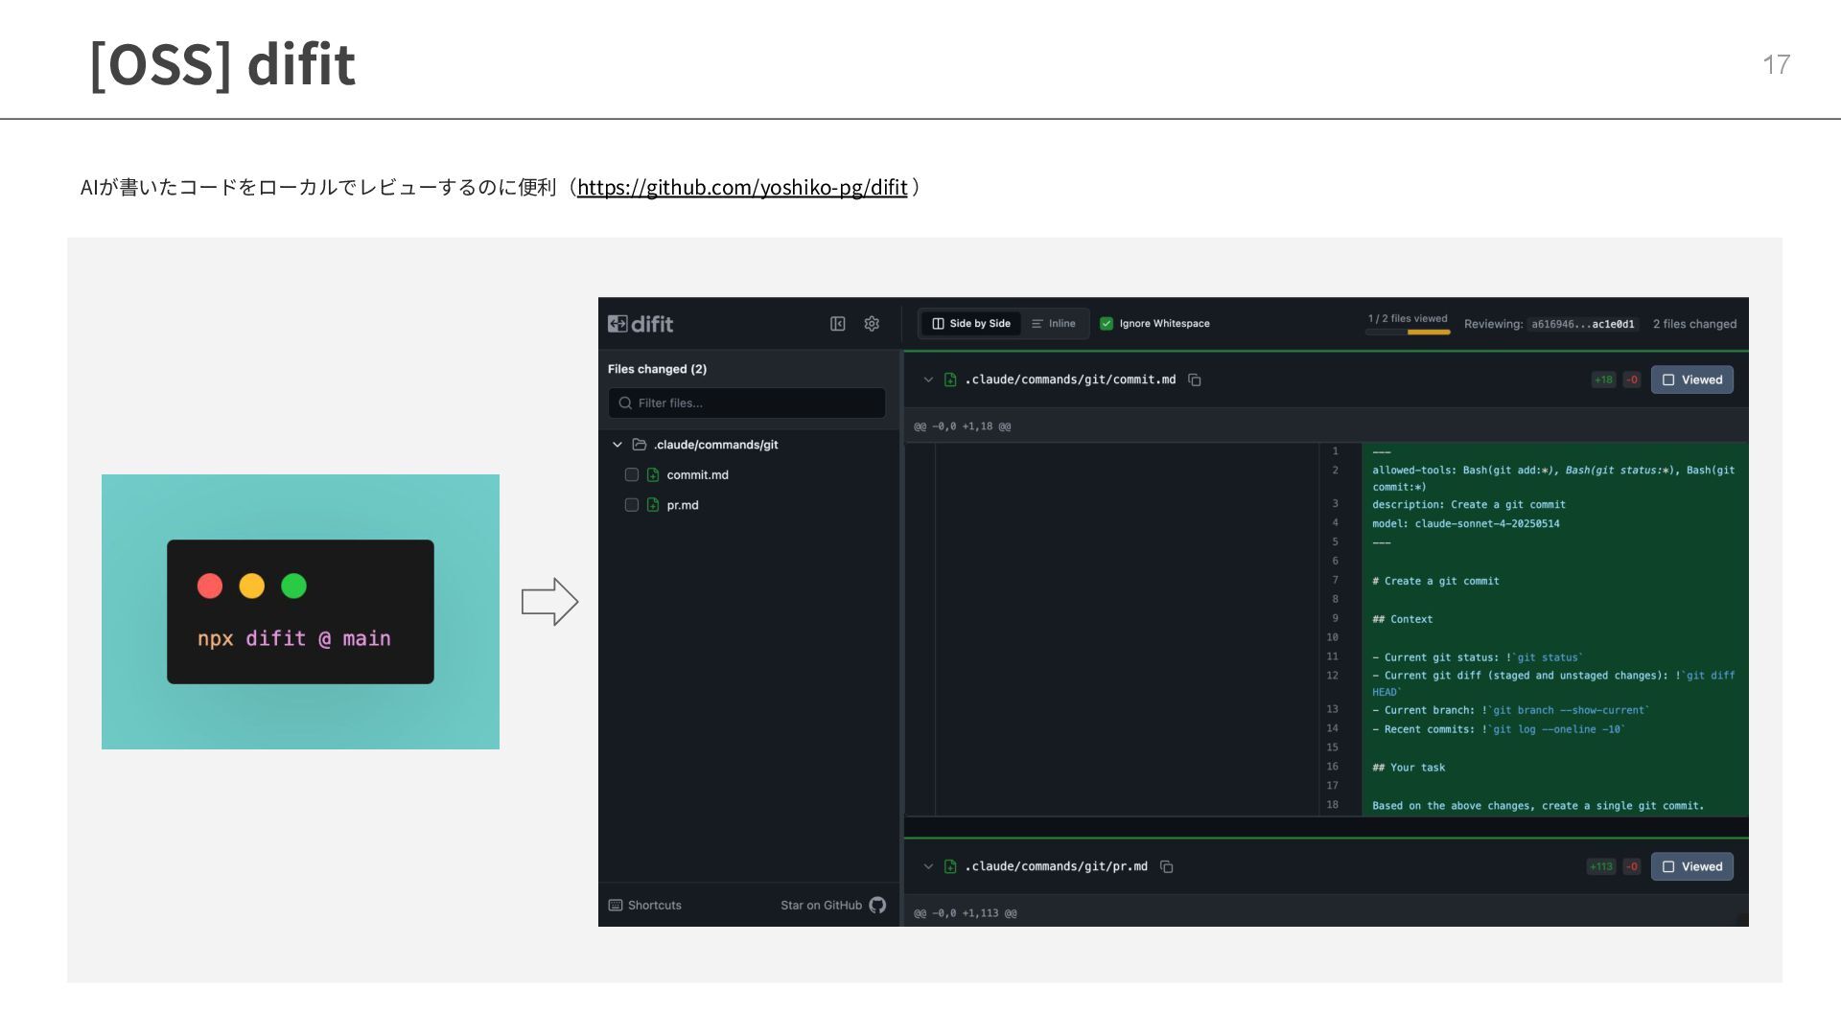Click the files viewed progress bar
The width and height of the screenshot is (1841, 1035).
[x=1408, y=332]
